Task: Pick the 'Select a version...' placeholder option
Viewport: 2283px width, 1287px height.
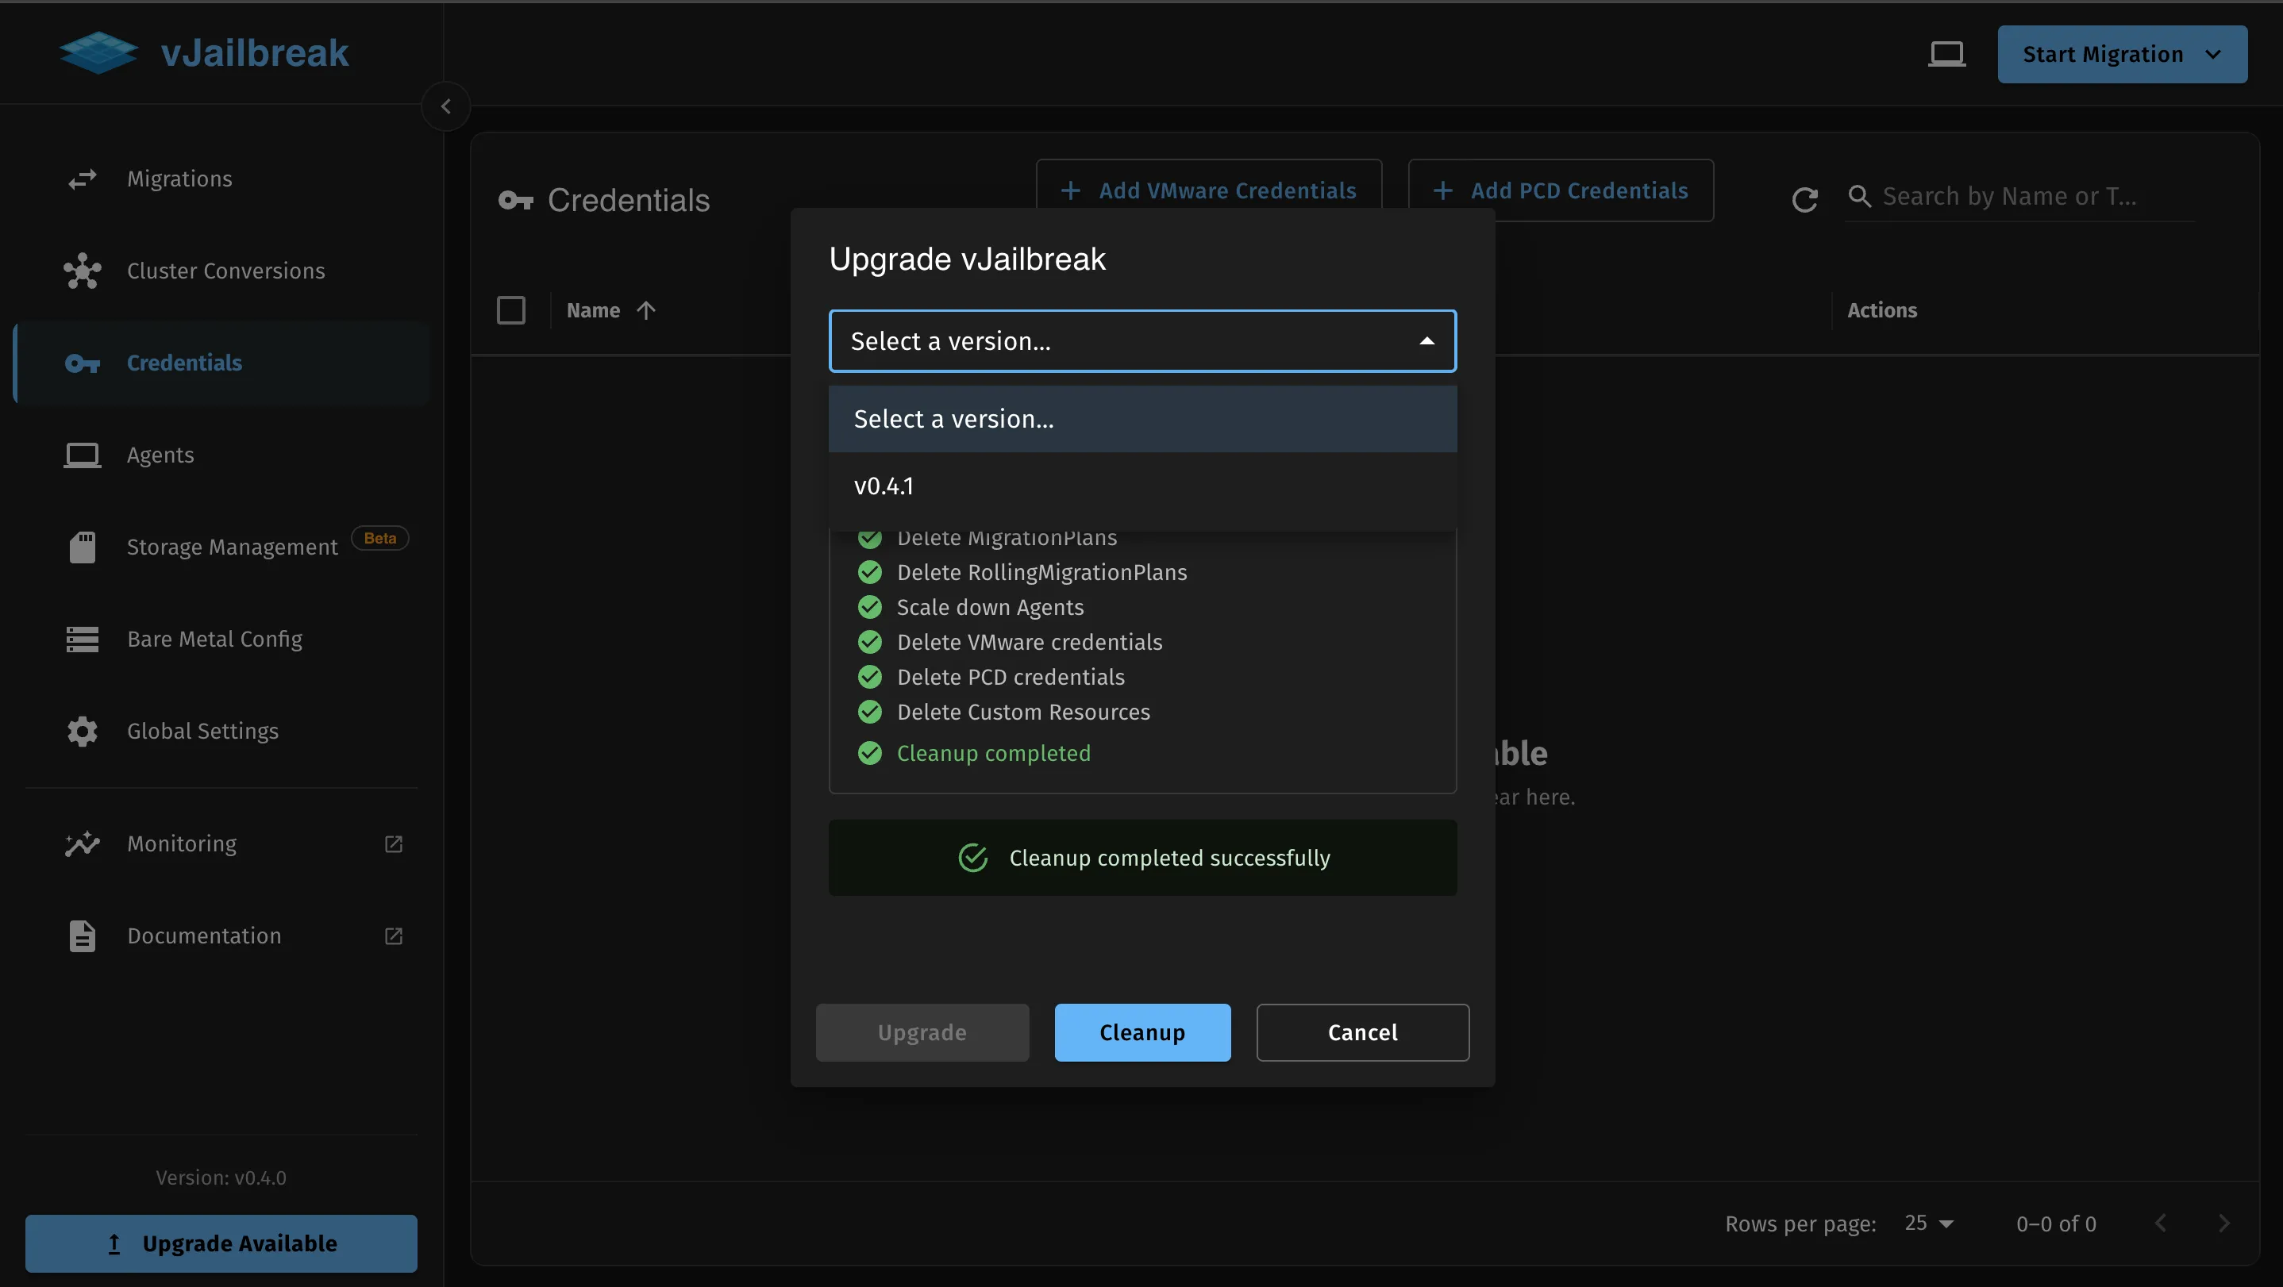Action: click(x=953, y=419)
